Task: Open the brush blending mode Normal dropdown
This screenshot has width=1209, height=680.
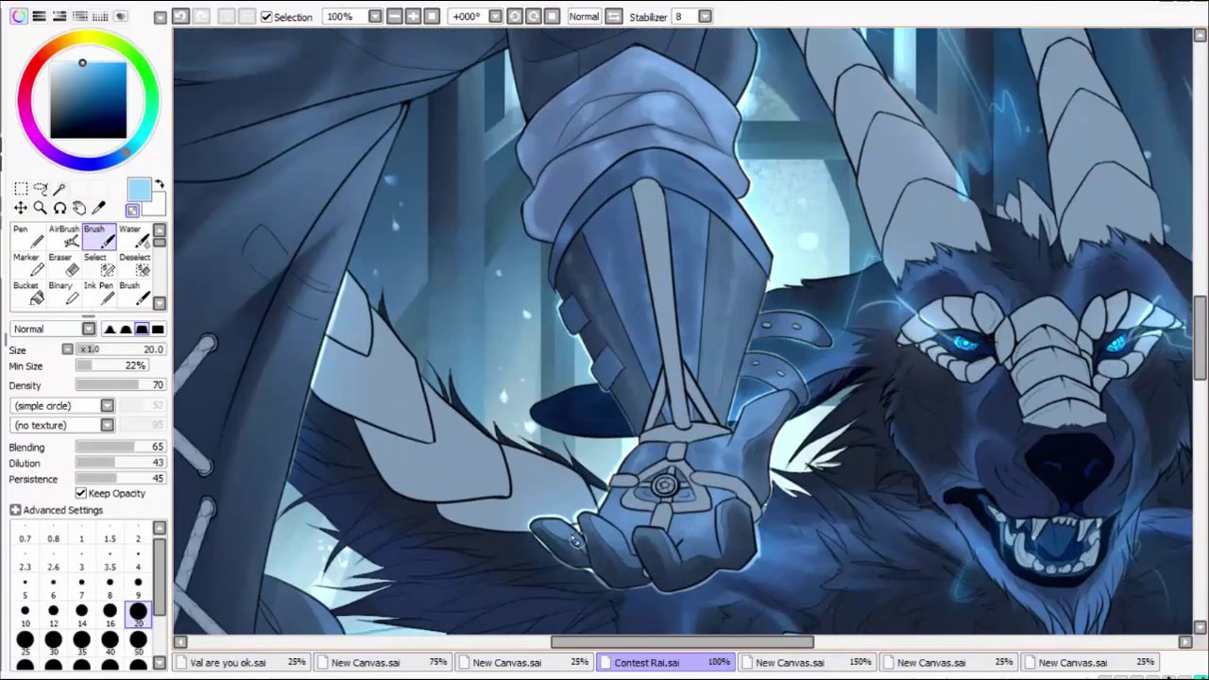Action: 88,329
